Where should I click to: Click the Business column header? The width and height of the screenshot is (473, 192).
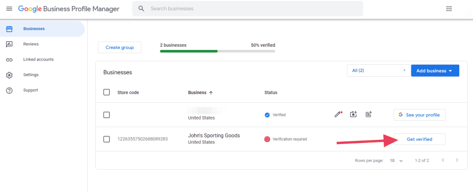(197, 92)
